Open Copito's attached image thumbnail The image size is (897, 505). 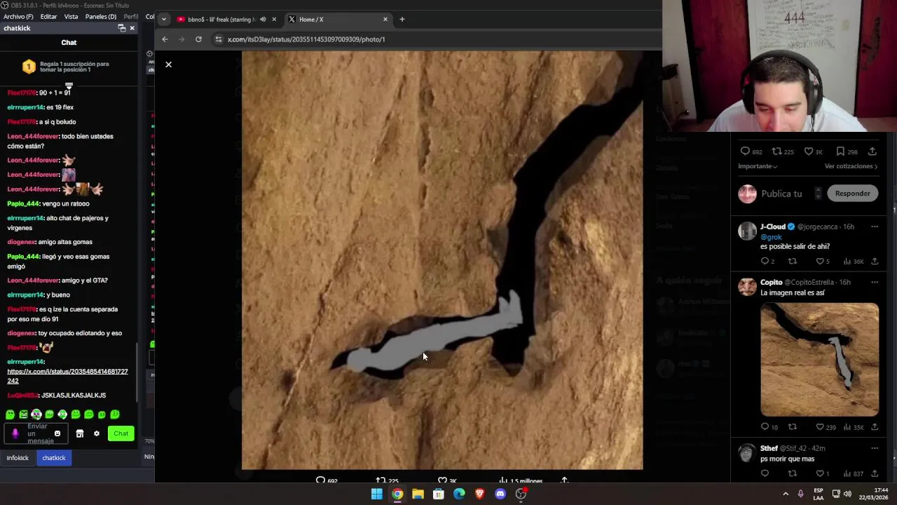819,359
